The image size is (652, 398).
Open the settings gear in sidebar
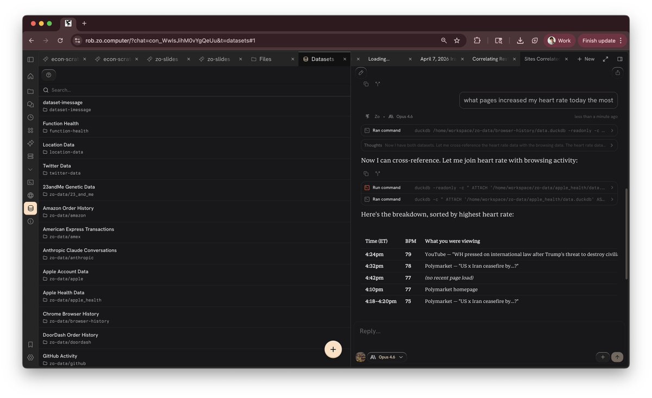click(30, 357)
